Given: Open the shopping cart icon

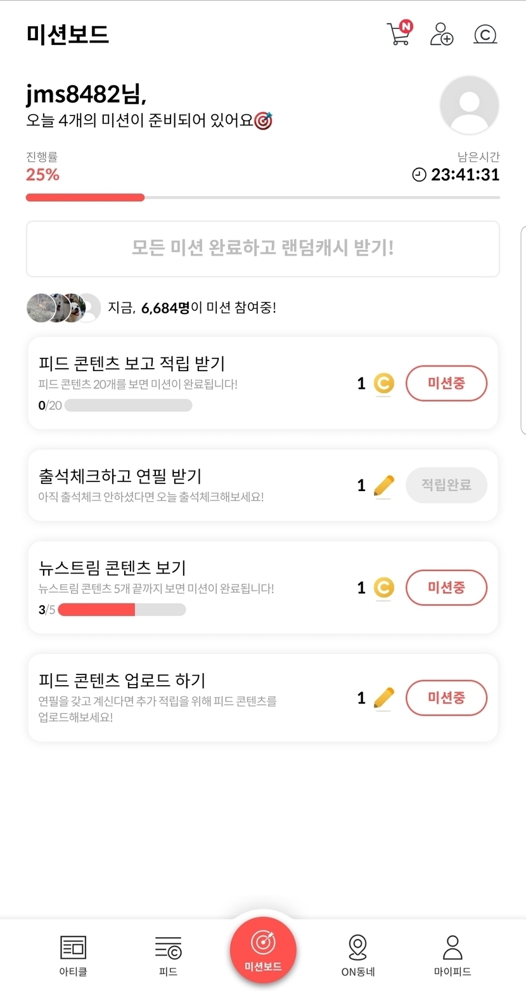Looking at the screenshot, I should click(x=399, y=34).
